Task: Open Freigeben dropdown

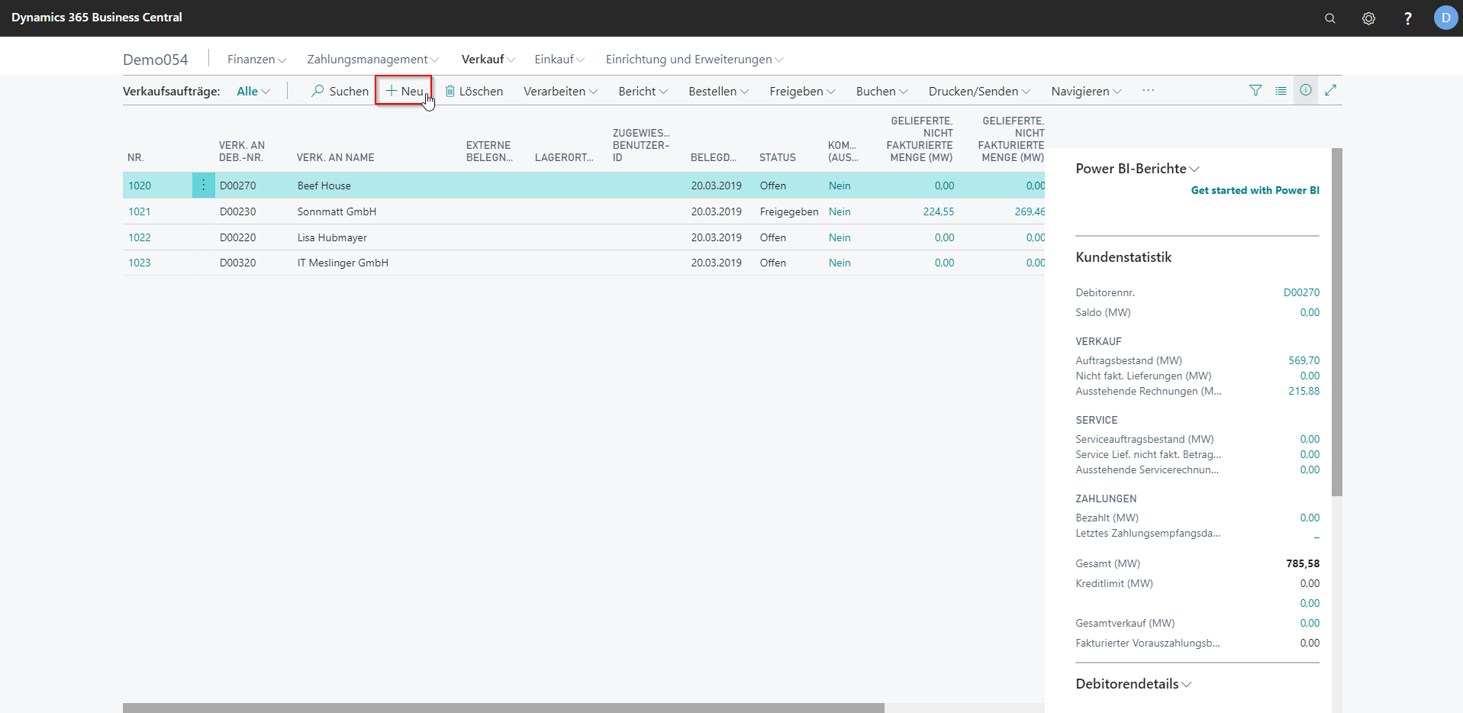Action: pyautogui.click(x=802, y=91)
